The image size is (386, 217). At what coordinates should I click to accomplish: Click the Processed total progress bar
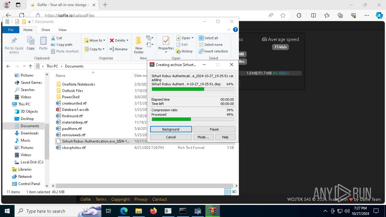tap(193, 119)
